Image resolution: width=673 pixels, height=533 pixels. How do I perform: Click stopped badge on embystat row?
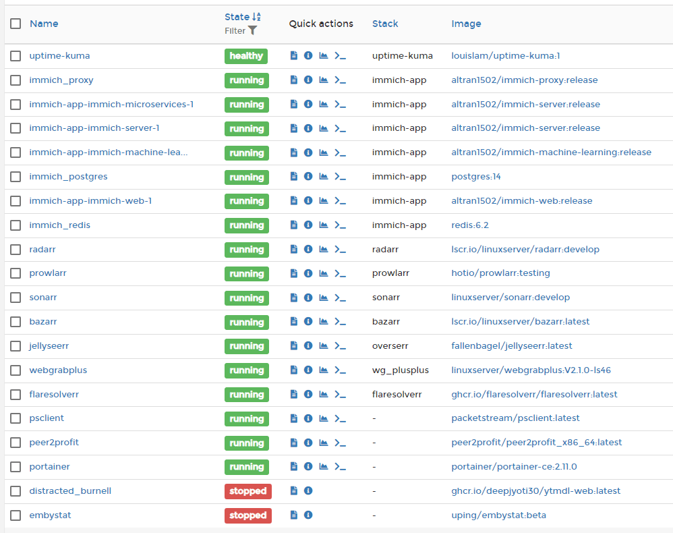[x=248, y=515]
